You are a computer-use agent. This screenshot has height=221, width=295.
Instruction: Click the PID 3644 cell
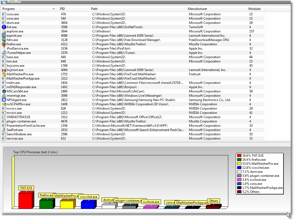(x=64, y=31)
